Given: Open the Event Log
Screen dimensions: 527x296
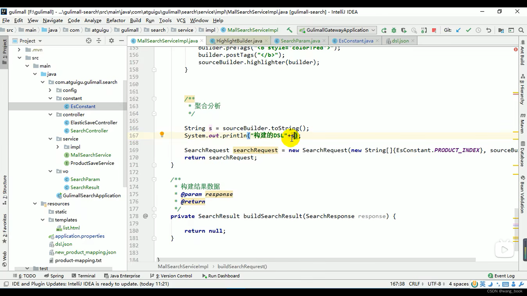Looking at the screenshot, I should [501, 276].
